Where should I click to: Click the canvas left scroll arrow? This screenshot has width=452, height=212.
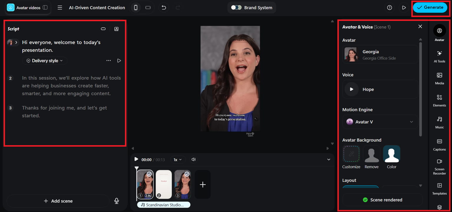pyautogui.click(x=133, y=148)
